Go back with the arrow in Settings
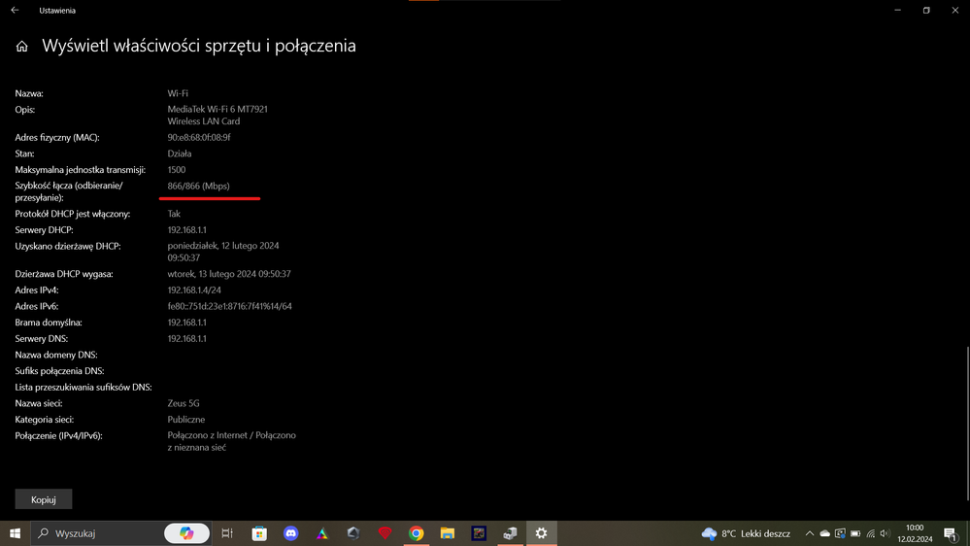 pos(15,10)
